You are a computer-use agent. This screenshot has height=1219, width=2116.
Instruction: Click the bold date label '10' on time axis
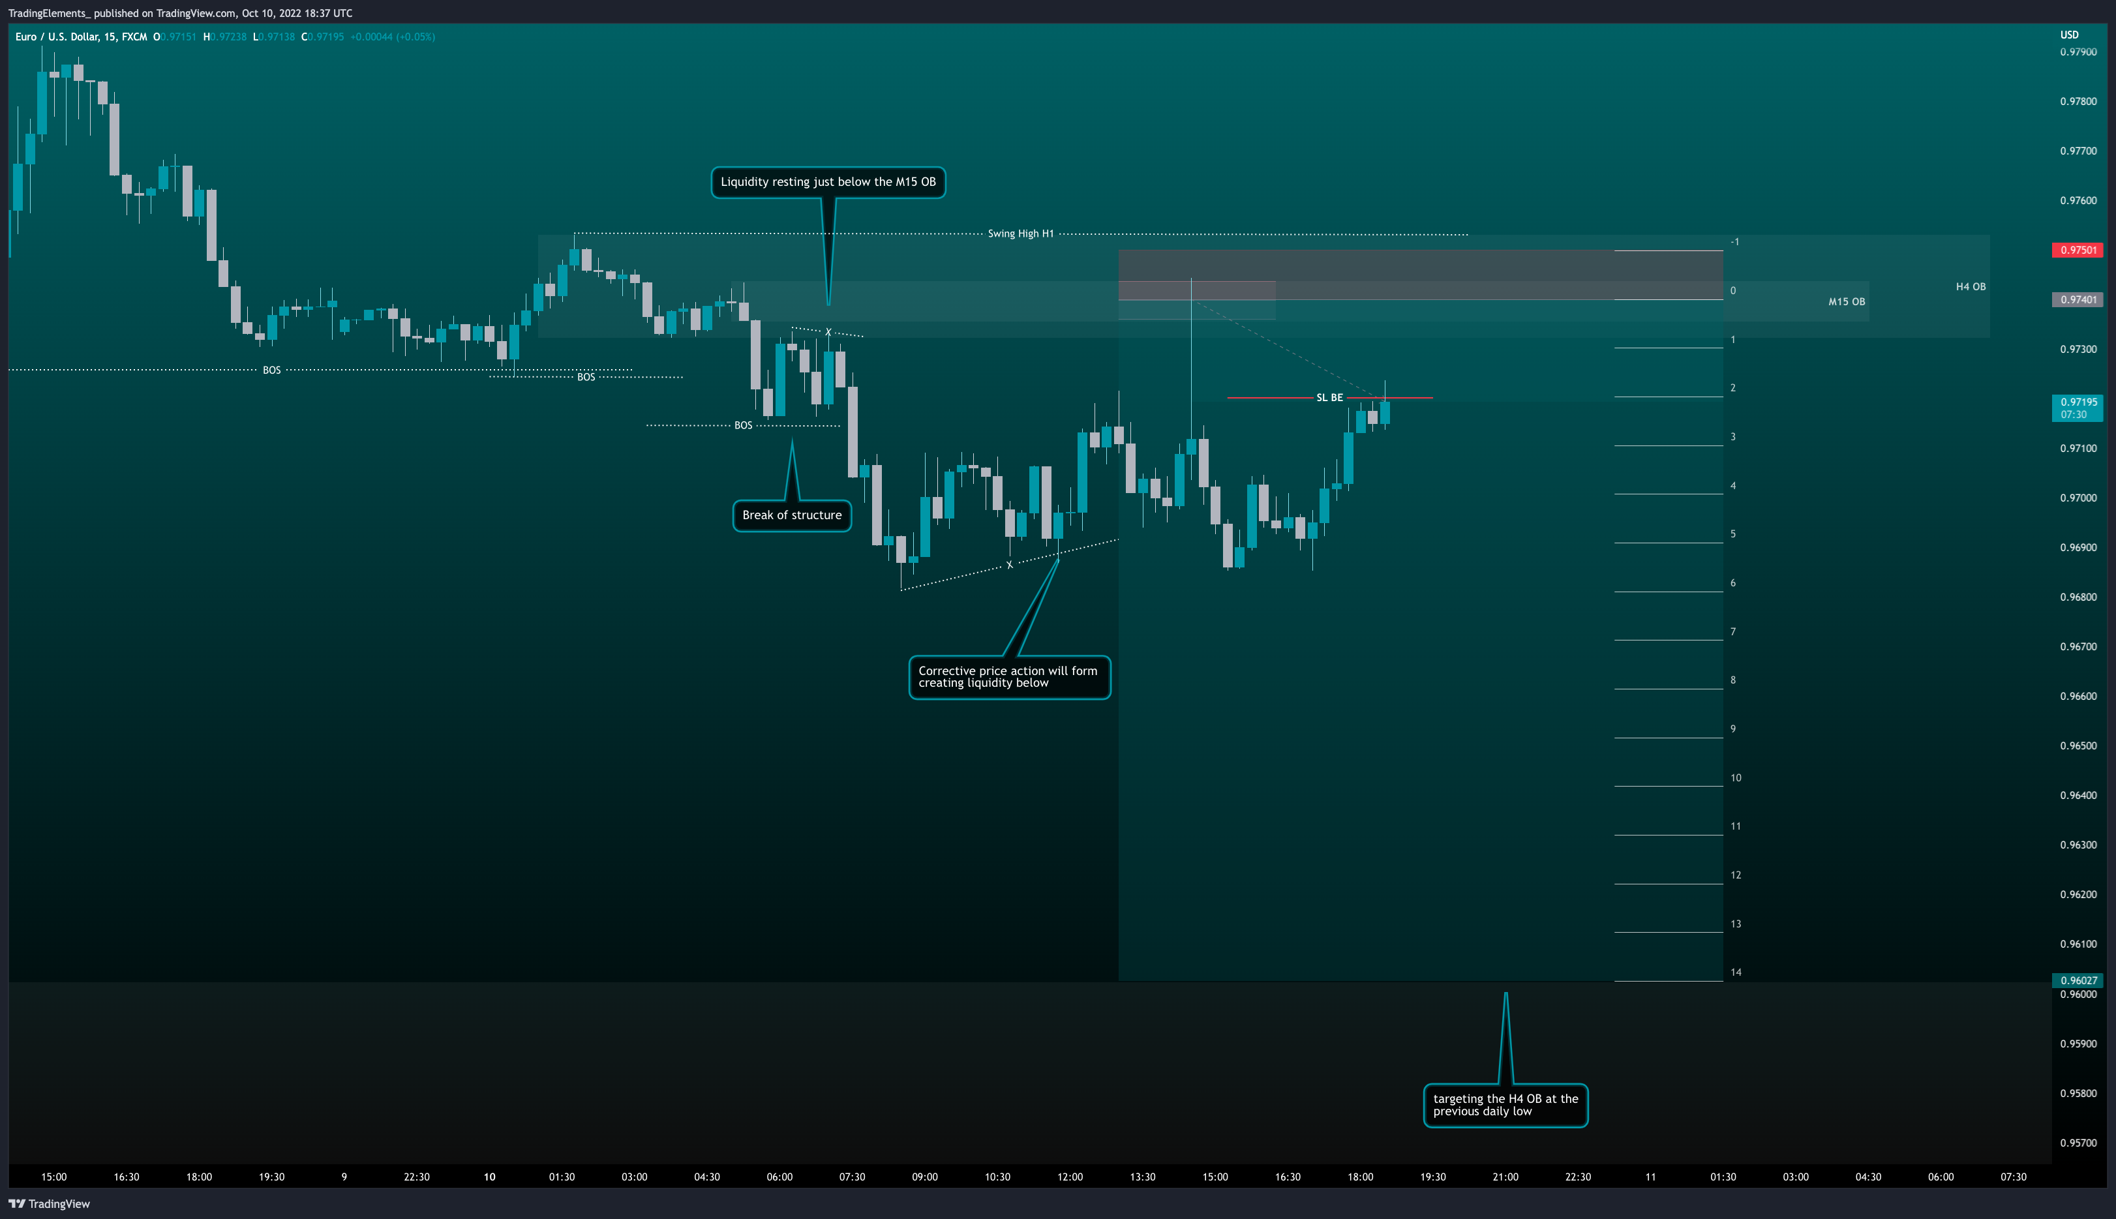[x=489, y=1177]
